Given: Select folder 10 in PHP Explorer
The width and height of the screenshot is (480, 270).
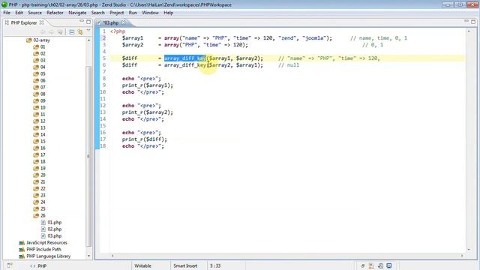Looking at the screenshot, I should [x=43, y=107].
